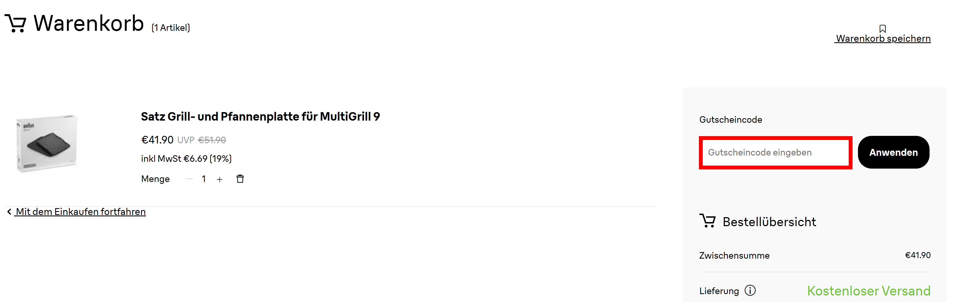Click the quantity value 1
The image size is (958, 302).
204,179
